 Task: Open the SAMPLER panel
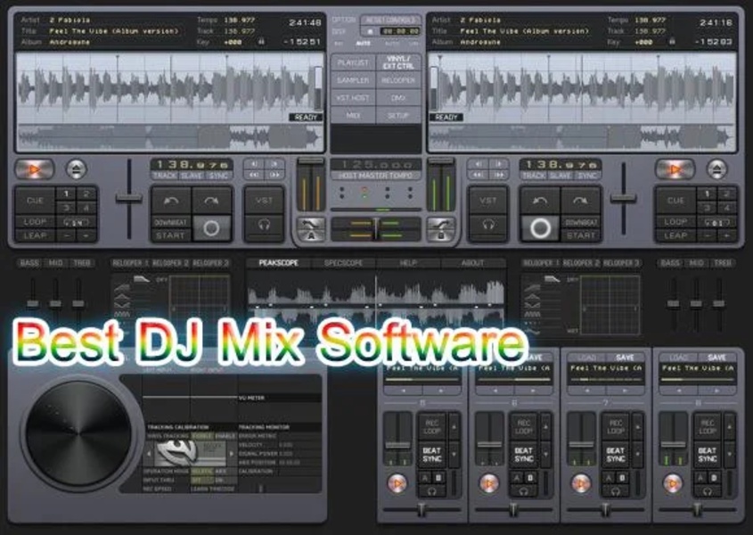coord(353,80)
